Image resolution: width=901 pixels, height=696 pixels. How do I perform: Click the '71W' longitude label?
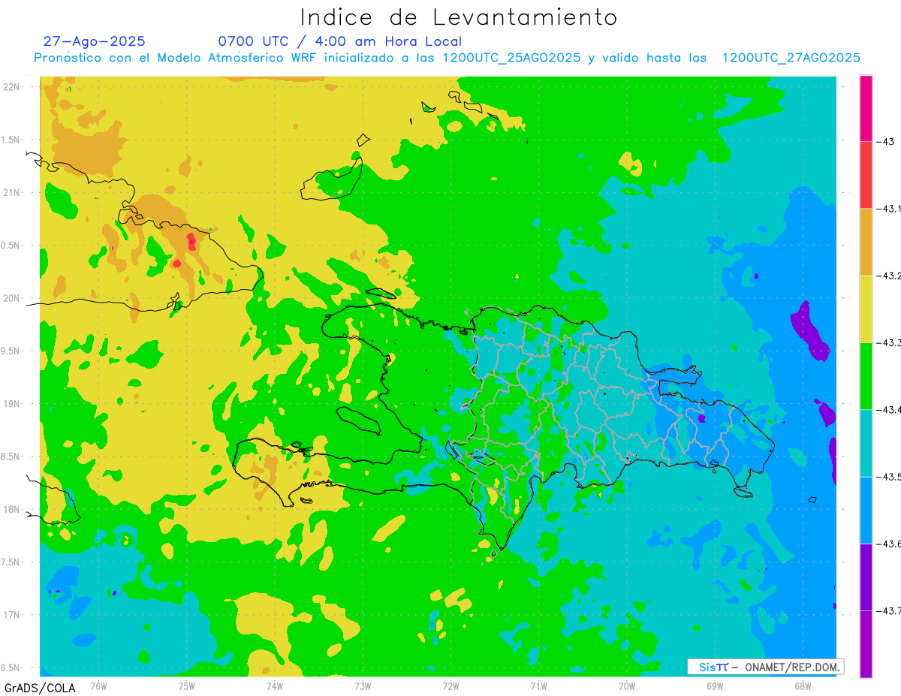538,685
